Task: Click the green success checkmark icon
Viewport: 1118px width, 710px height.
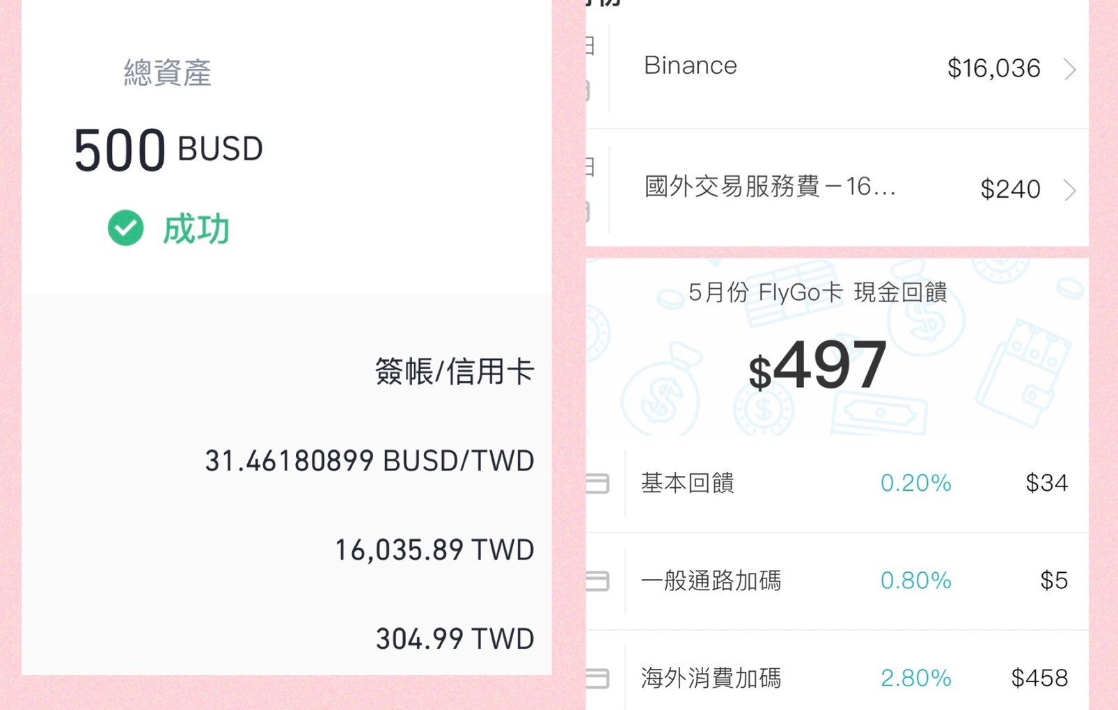Action: pyautogui.click(x=126, y=228)
